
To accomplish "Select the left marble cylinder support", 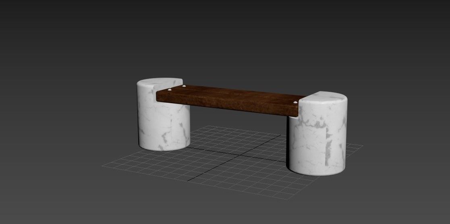I will [163, 114].
